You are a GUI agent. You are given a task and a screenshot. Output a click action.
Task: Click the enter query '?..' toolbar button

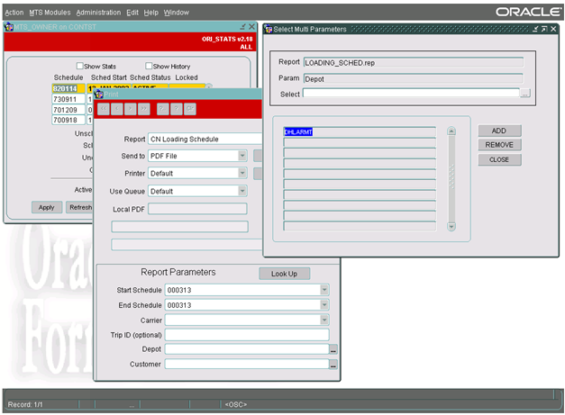[163, 109]
